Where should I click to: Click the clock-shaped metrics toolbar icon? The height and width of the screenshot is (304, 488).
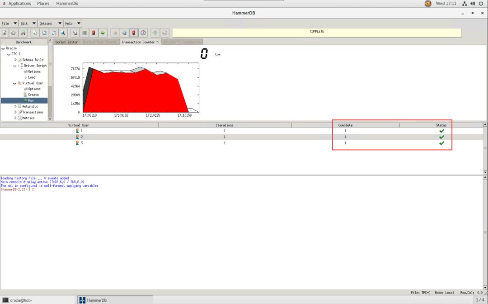click(x=143, y=33)
